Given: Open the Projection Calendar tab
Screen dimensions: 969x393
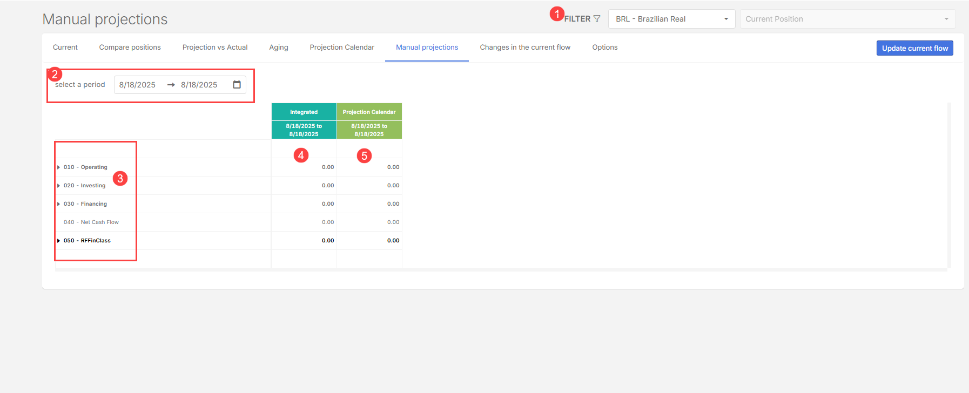Looking at the screenshot, I should (342, 48).
